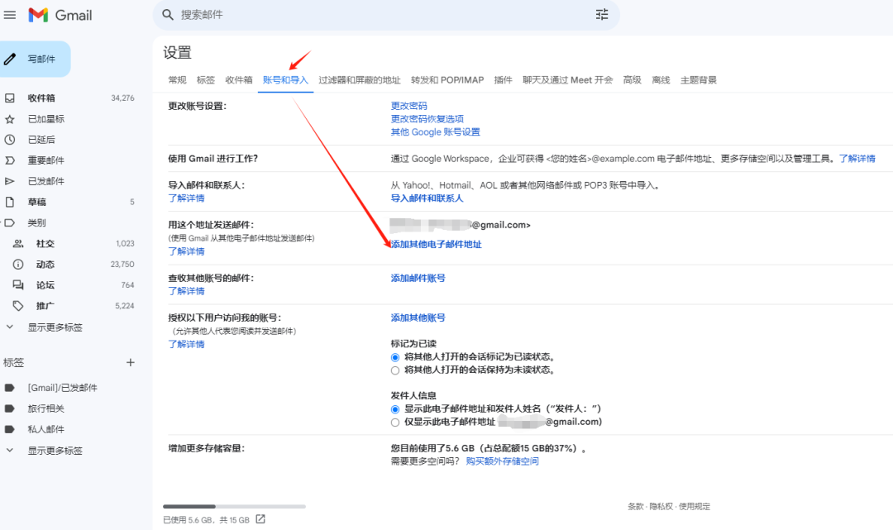Select 显示此电子邮件地址和发件人姓名 radio
Image resolution: width=893 pixels, height=530 pixels.
click(395, 409)
